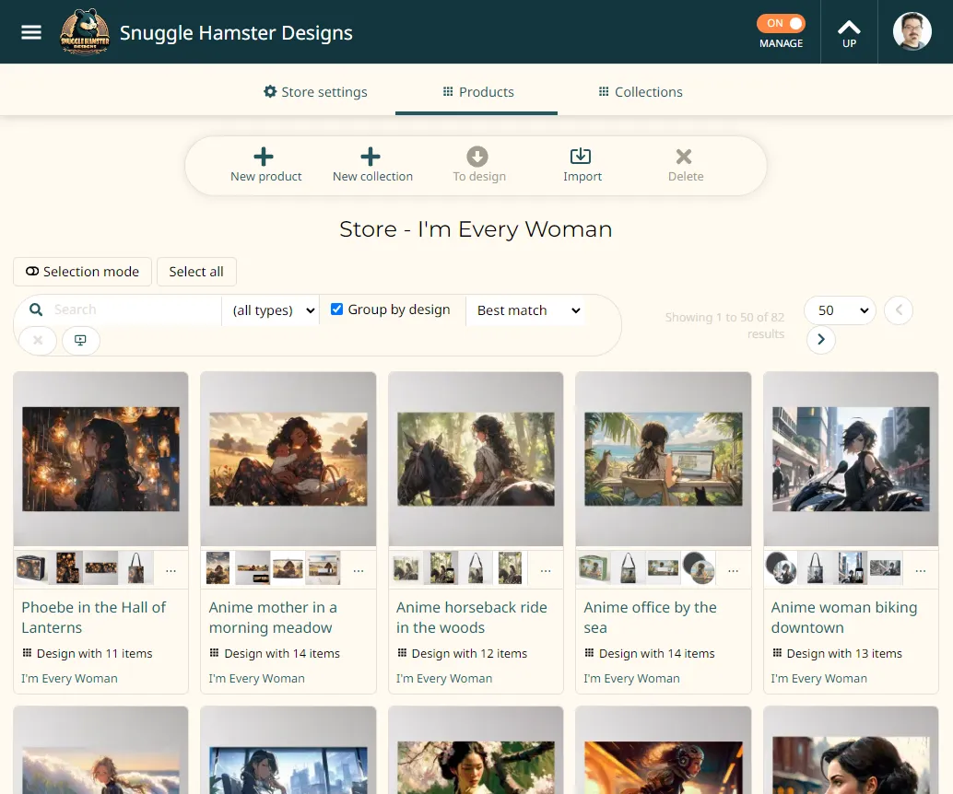Click the To design download icon
This screenshot has width=953, height=794.
click(477, 157)
